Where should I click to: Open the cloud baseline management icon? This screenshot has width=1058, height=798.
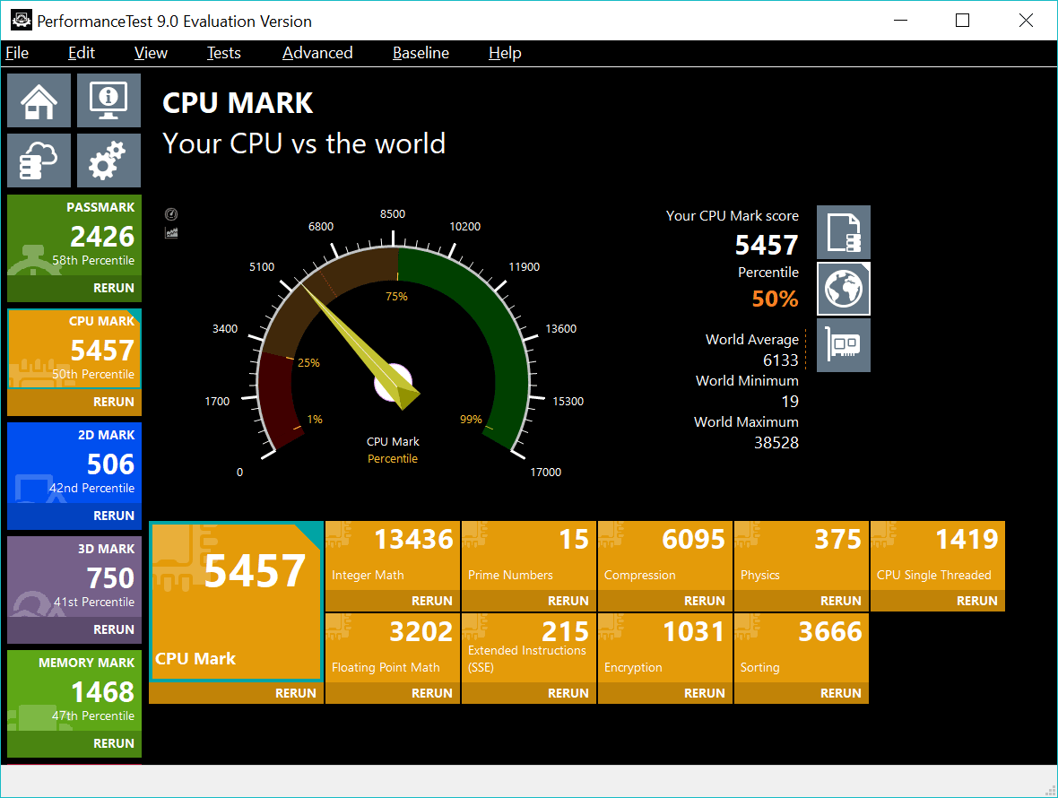click(39, 160)
